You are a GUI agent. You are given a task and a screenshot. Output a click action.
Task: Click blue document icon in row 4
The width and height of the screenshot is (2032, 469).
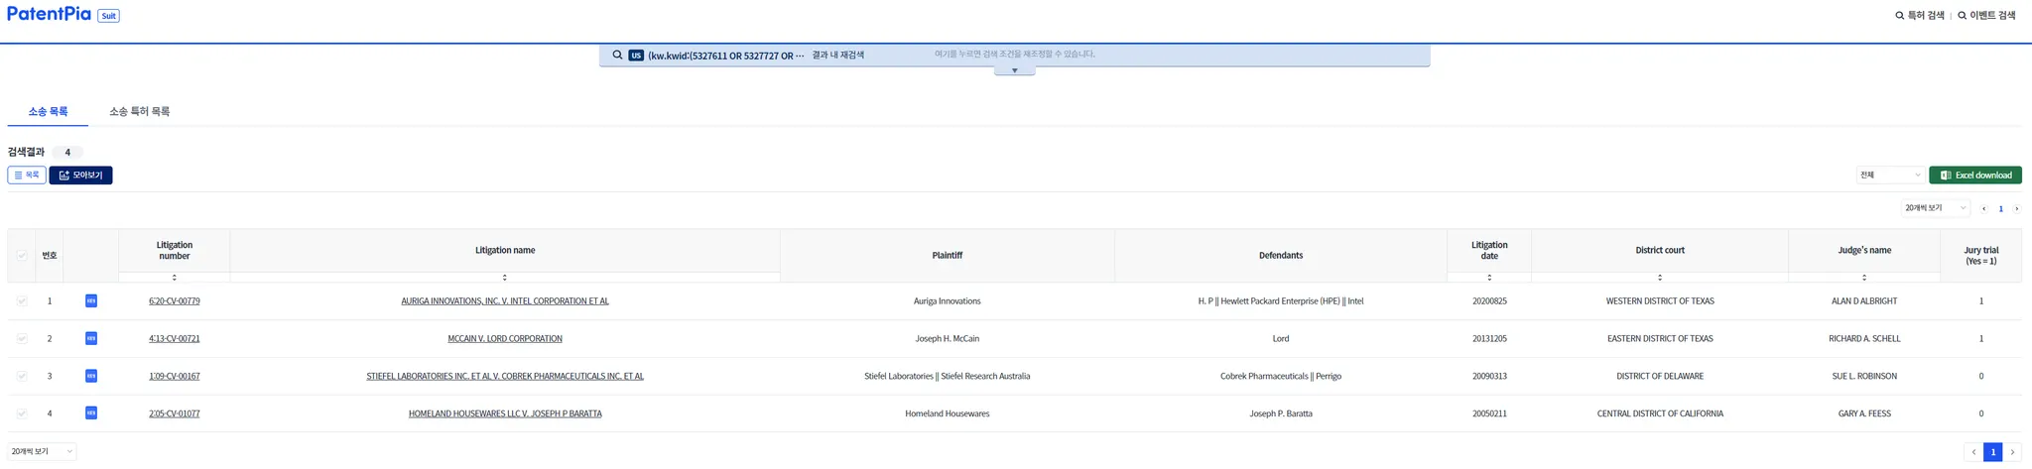click(x=91, y=413)
